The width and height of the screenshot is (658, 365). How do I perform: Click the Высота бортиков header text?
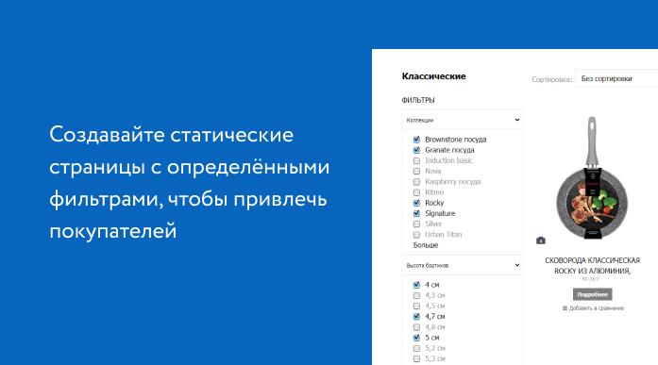(x=428, y=265)
